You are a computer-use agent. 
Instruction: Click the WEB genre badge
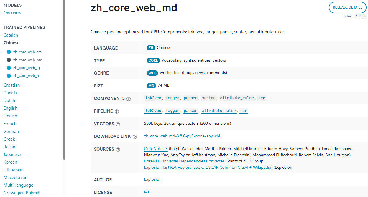pyautogui.click(x=152, y=73)
